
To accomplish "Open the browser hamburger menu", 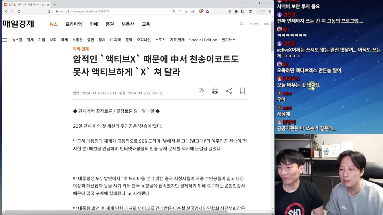I will (270, 11).
